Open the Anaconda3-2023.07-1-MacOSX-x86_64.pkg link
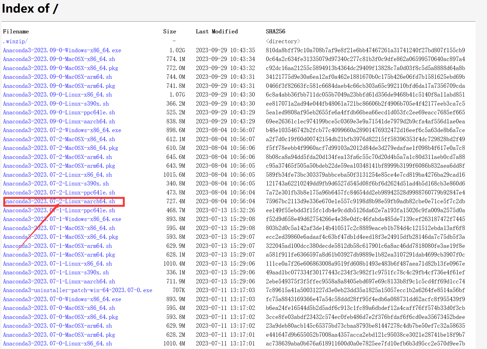 click(60, 237)
